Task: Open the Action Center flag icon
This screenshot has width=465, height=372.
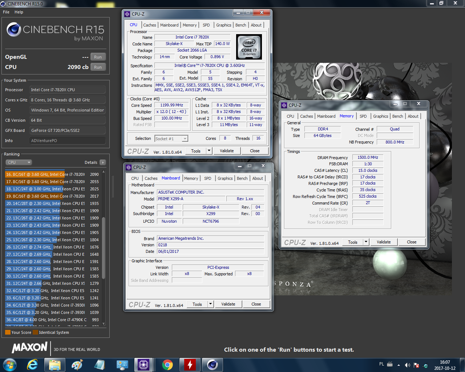Action: 416,365
